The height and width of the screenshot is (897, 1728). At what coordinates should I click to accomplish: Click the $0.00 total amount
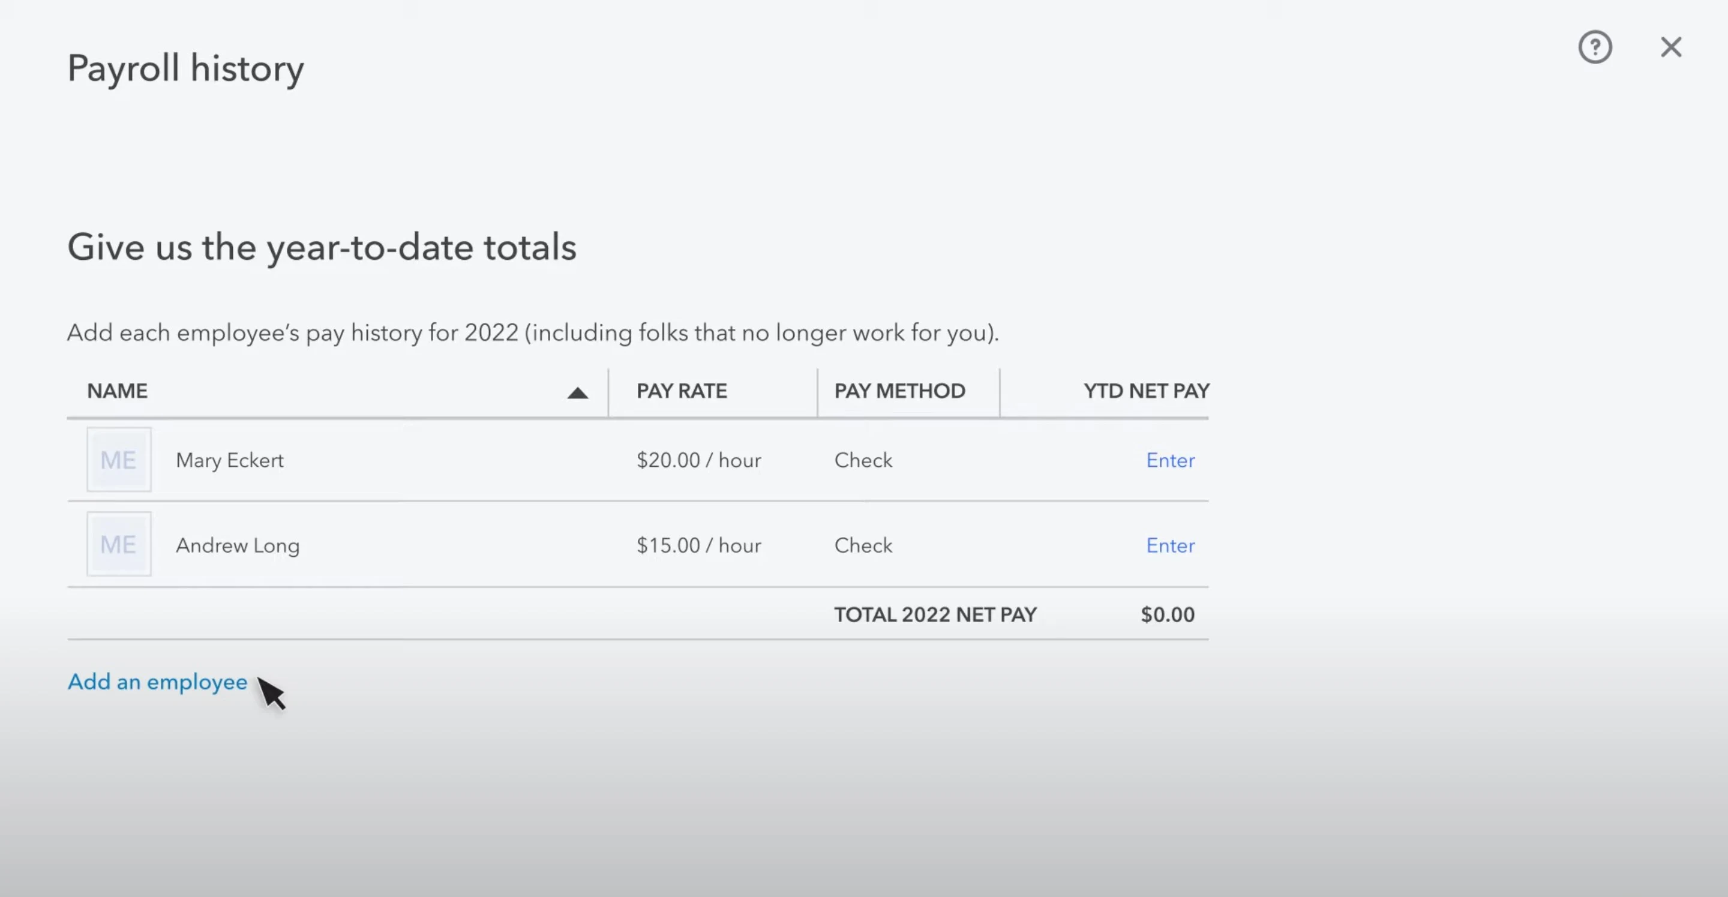(1167, 614)
